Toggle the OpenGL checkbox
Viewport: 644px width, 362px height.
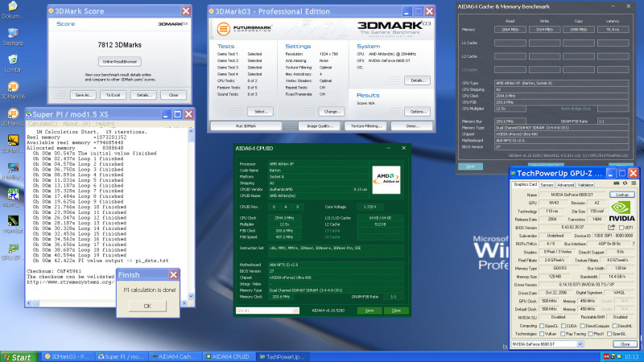click(609, 334)
